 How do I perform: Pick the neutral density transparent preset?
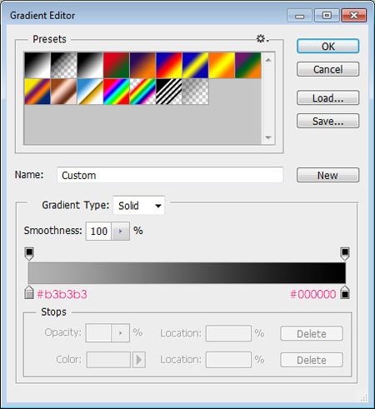click(195, 92)
